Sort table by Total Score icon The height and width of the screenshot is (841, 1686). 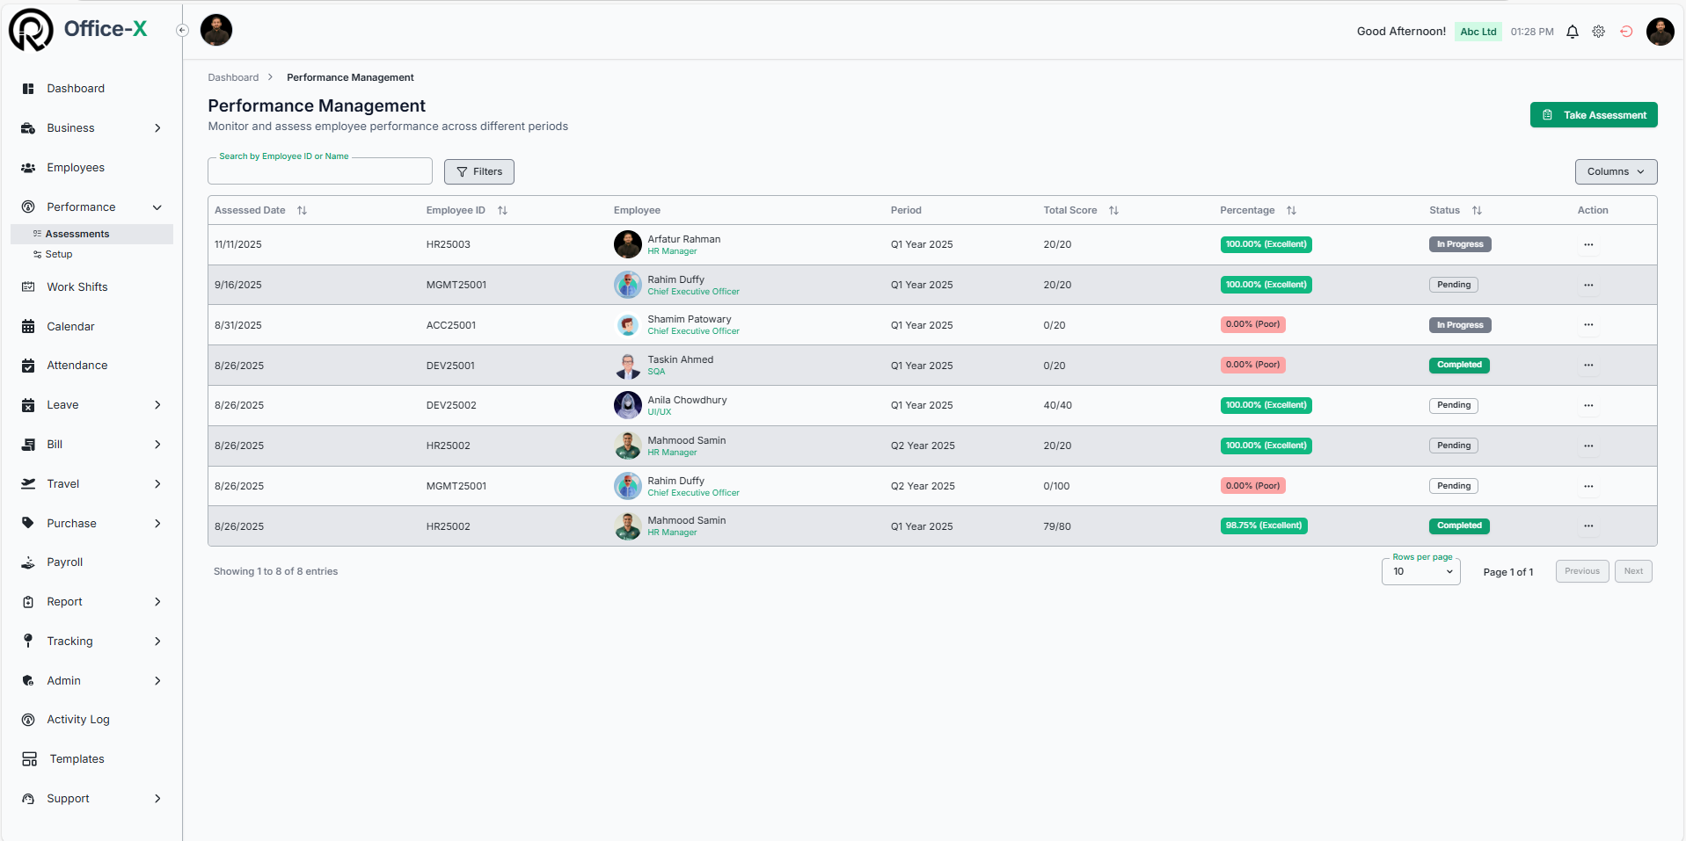click(1113, 211)
